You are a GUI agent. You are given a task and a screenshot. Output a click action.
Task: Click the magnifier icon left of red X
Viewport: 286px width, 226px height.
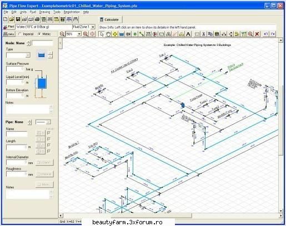click(x=250, y=34)
